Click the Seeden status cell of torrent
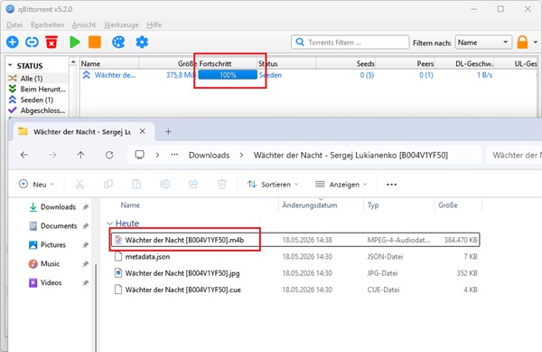The image size is (542, 352). 270,75
